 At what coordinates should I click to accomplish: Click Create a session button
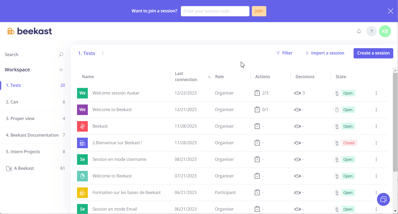click(x=373, y=53)
